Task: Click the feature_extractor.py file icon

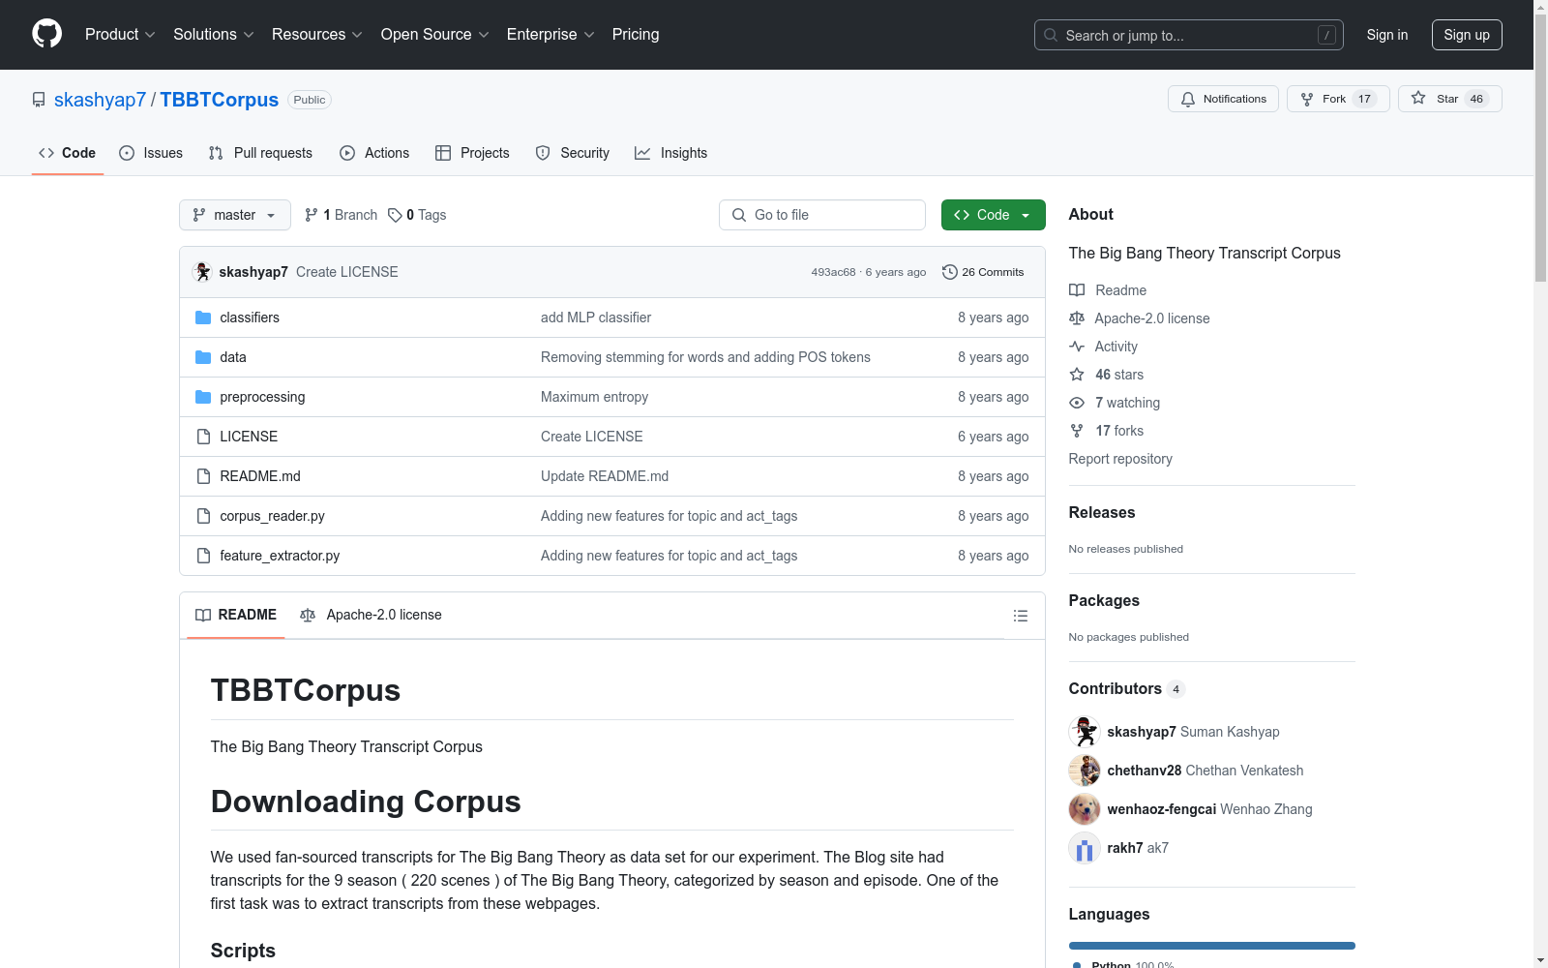Action: point(203,556)
